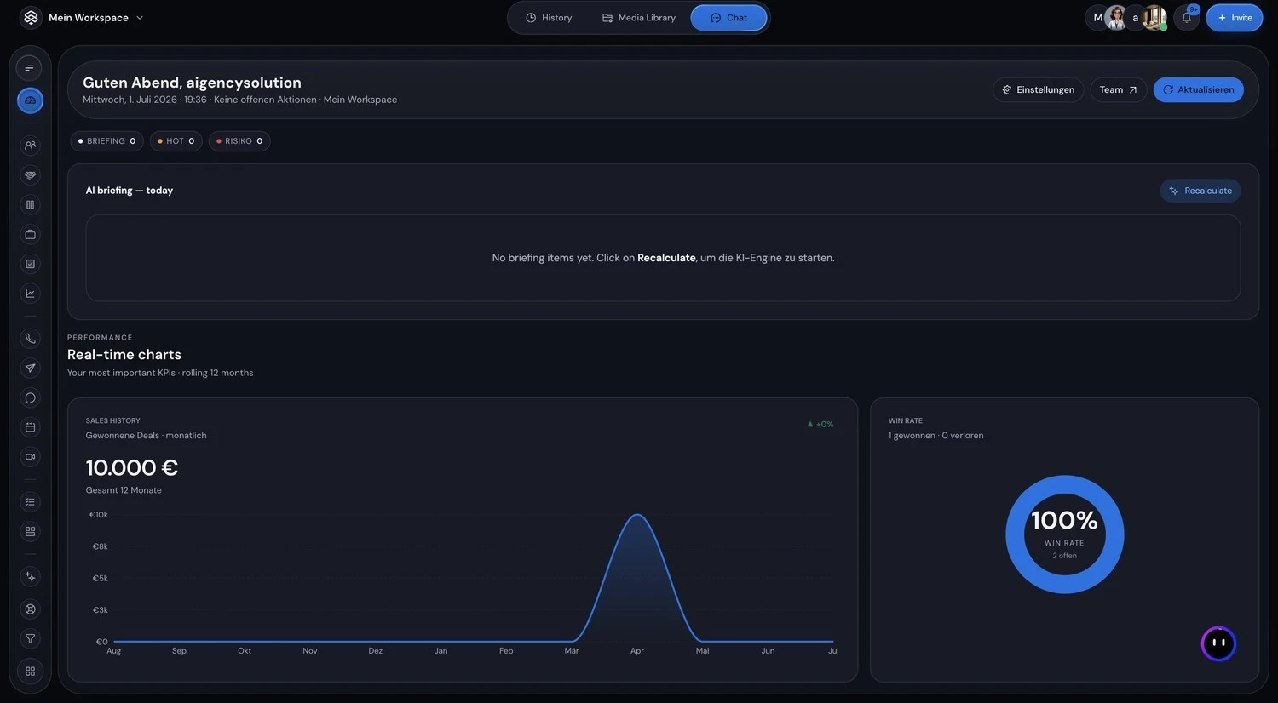The width and height of the screenshot is (1278, 703).
Task: Click the "Real-time charts" heading
Action: 124,355
